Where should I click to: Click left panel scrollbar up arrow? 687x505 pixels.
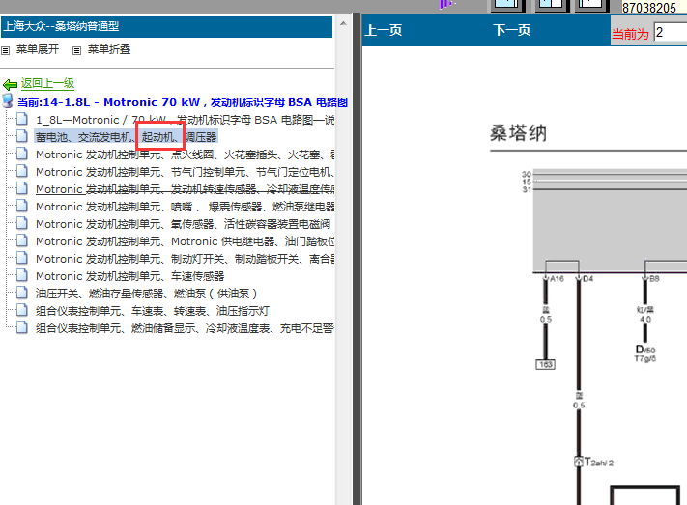(344, 23)
